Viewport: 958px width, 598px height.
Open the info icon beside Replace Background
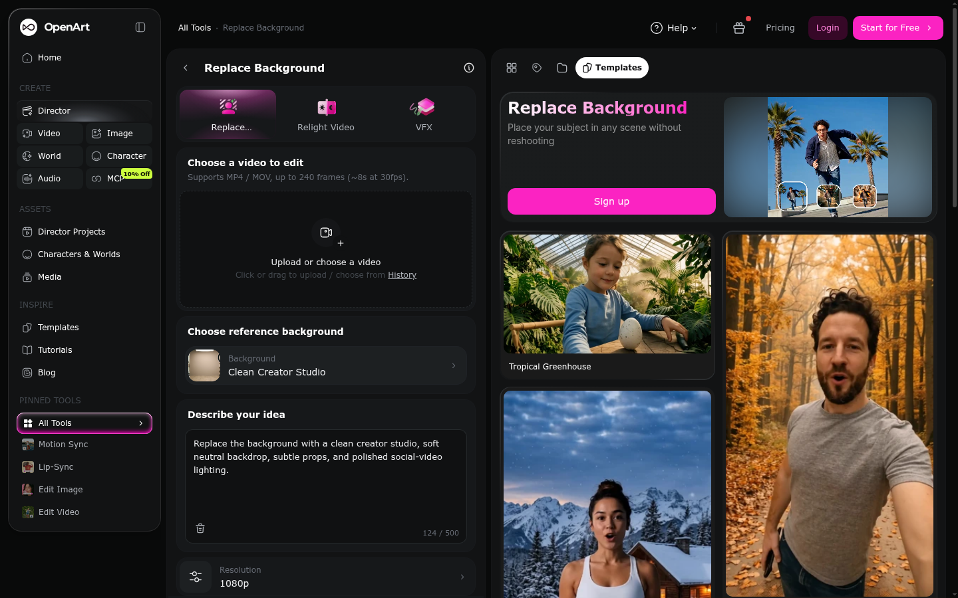click(469, 68)
